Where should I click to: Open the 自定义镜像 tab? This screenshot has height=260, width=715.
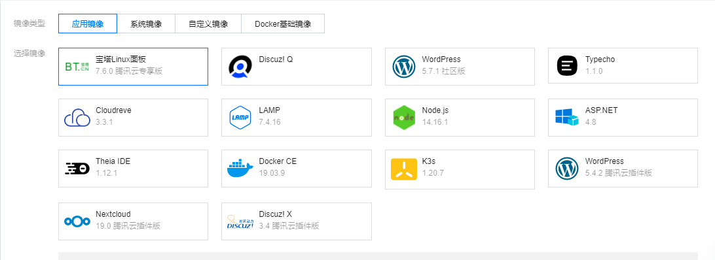208,24
